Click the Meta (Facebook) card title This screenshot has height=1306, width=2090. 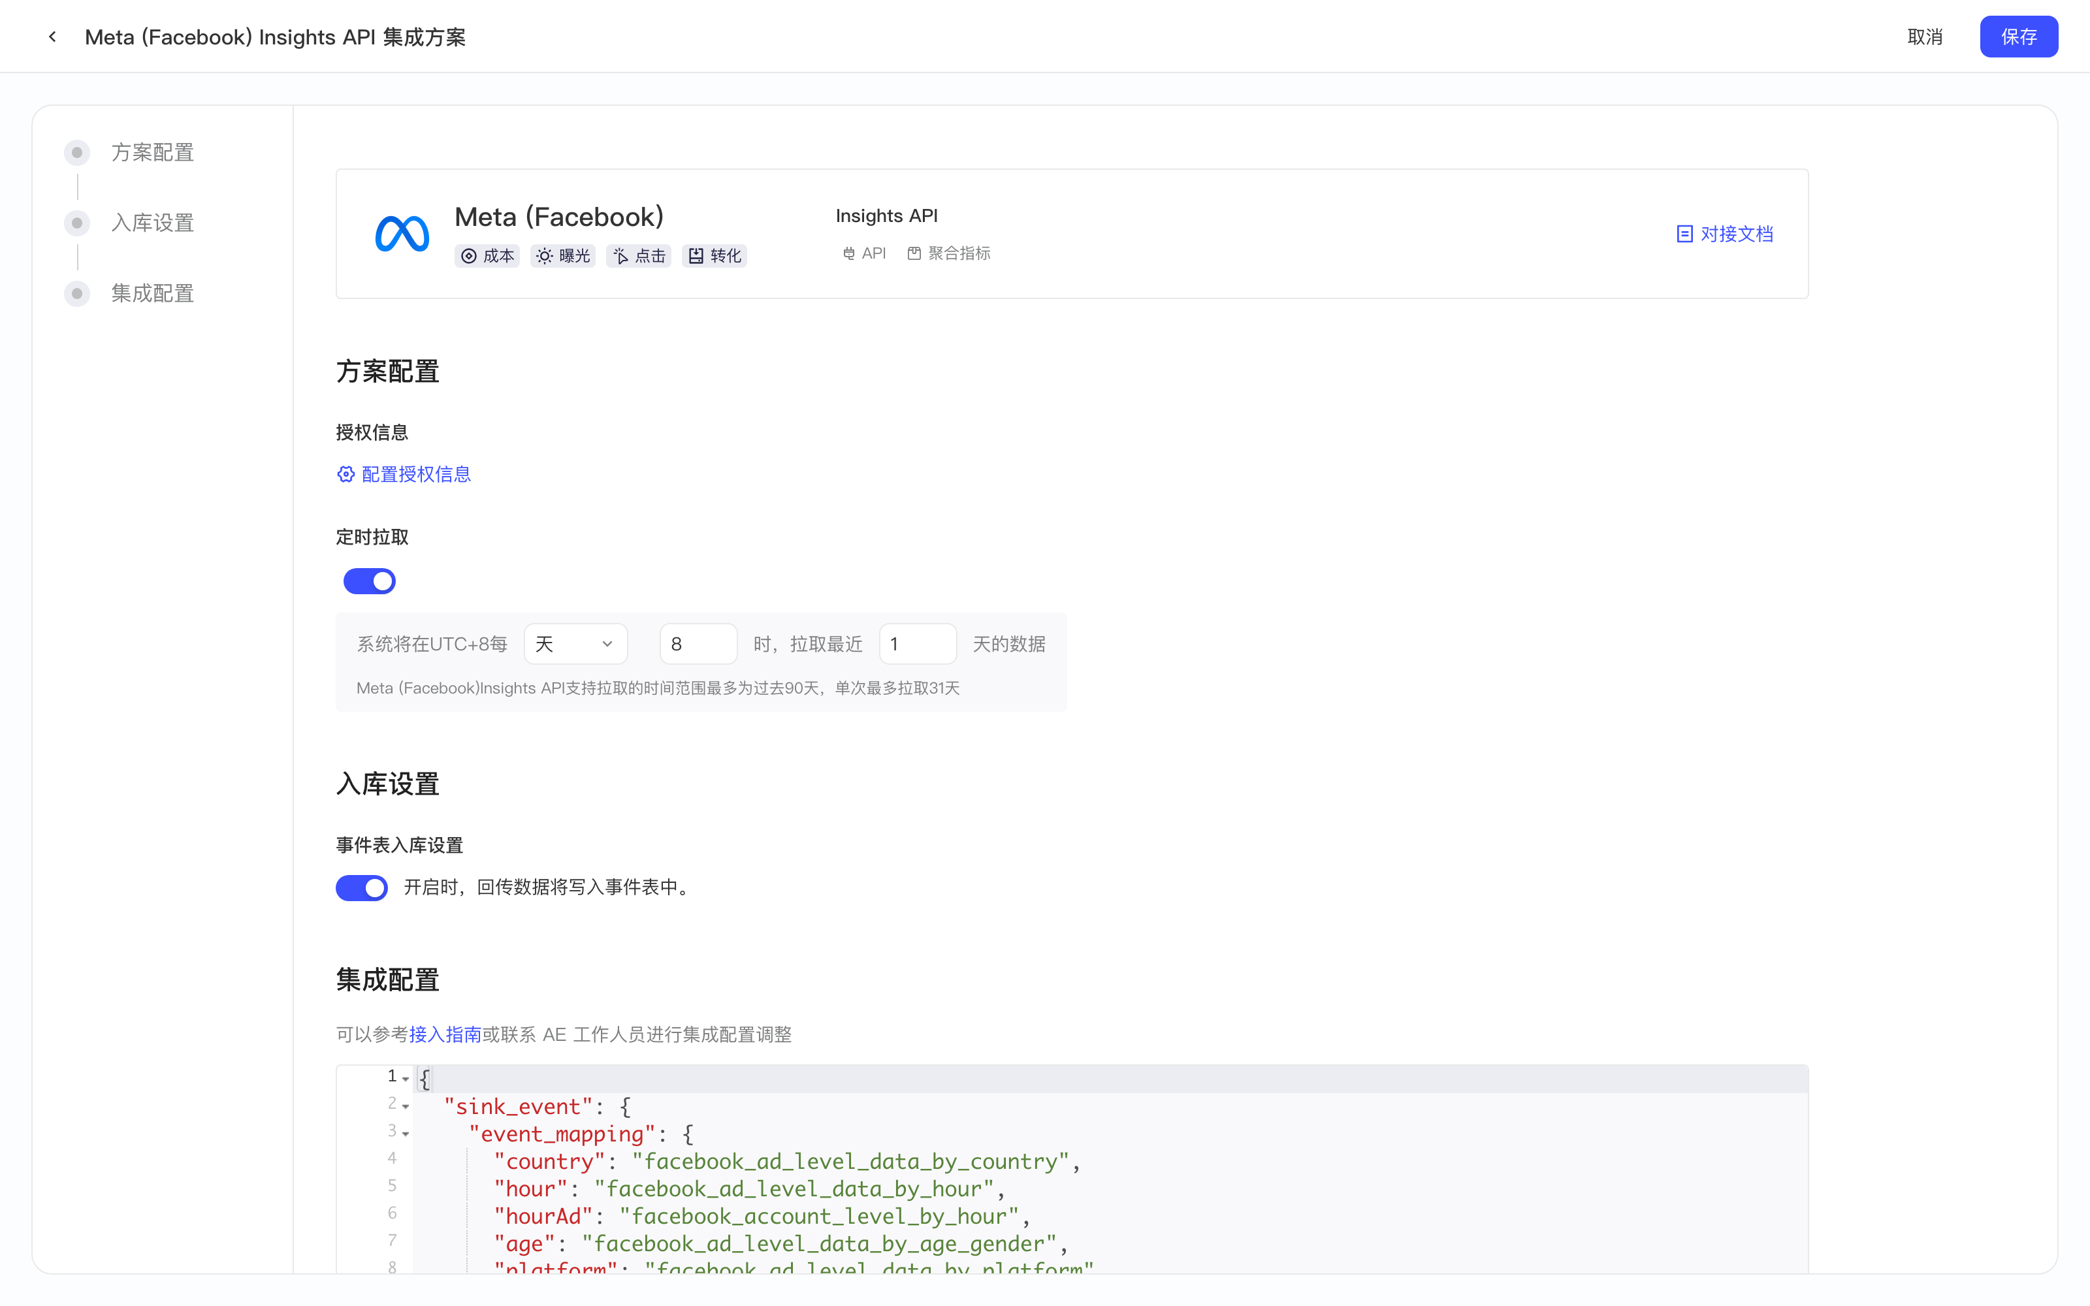click(x=559, y=217)
